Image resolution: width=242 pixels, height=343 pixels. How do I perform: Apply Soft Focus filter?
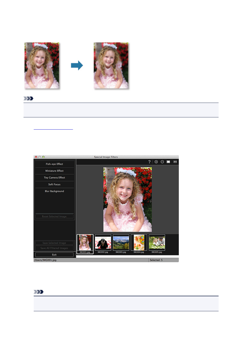click(x=55, y=184)
